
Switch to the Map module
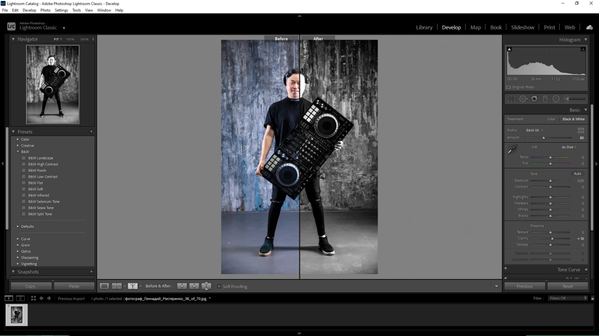point(475,28)
